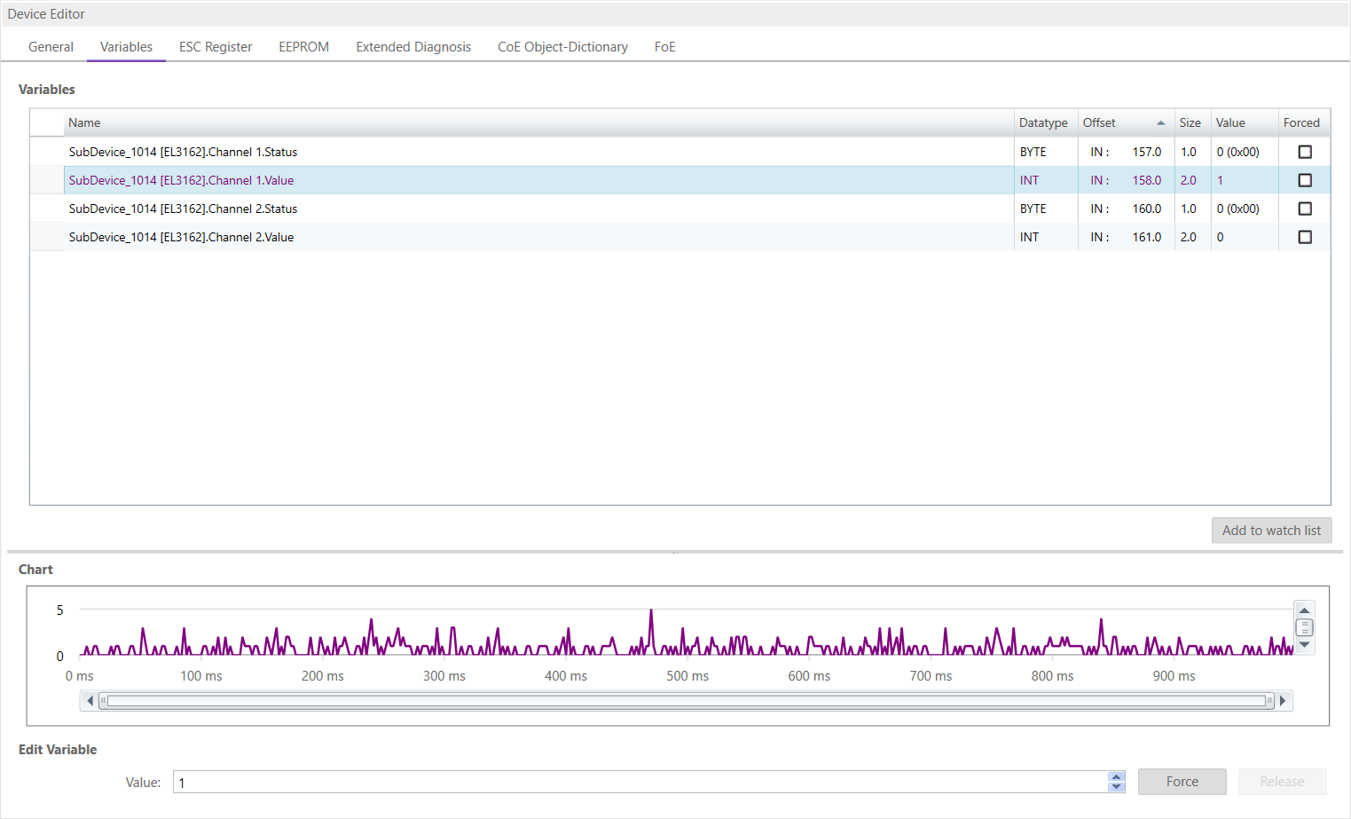1351x819 pixels.
Task: Enable Forced checkbox for Channel 1.Status
Action: click(x=1304, y=152)
